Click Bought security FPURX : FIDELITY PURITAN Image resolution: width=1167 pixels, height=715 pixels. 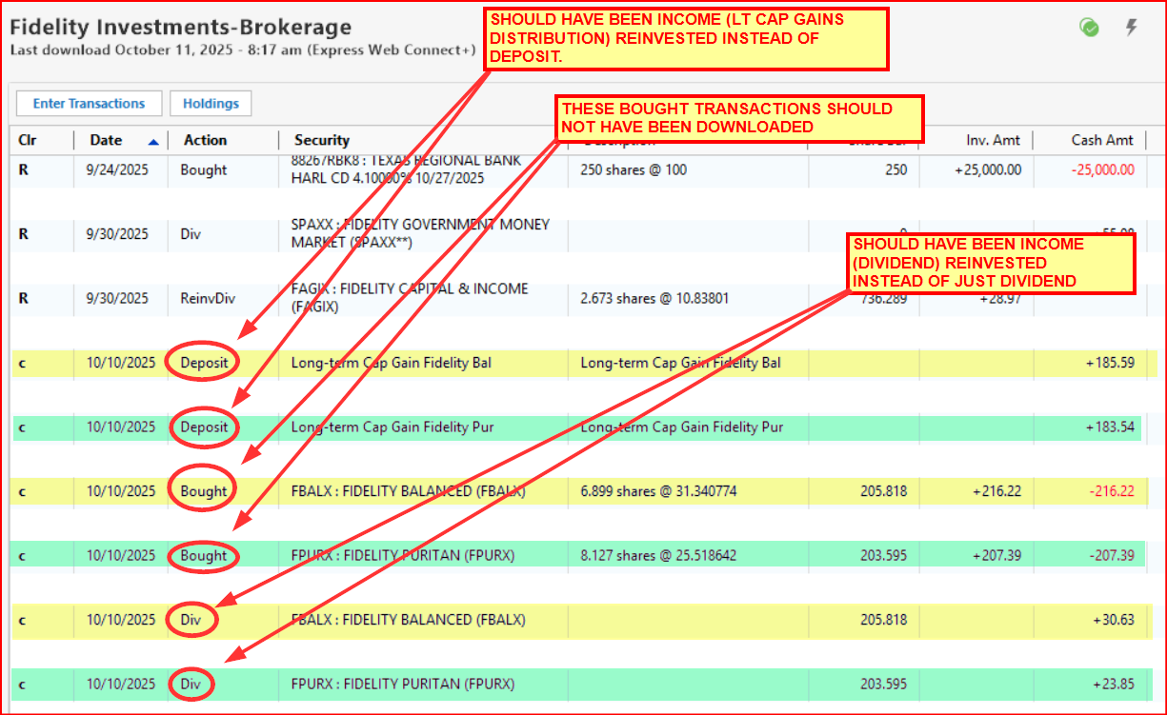pos(402,555)
